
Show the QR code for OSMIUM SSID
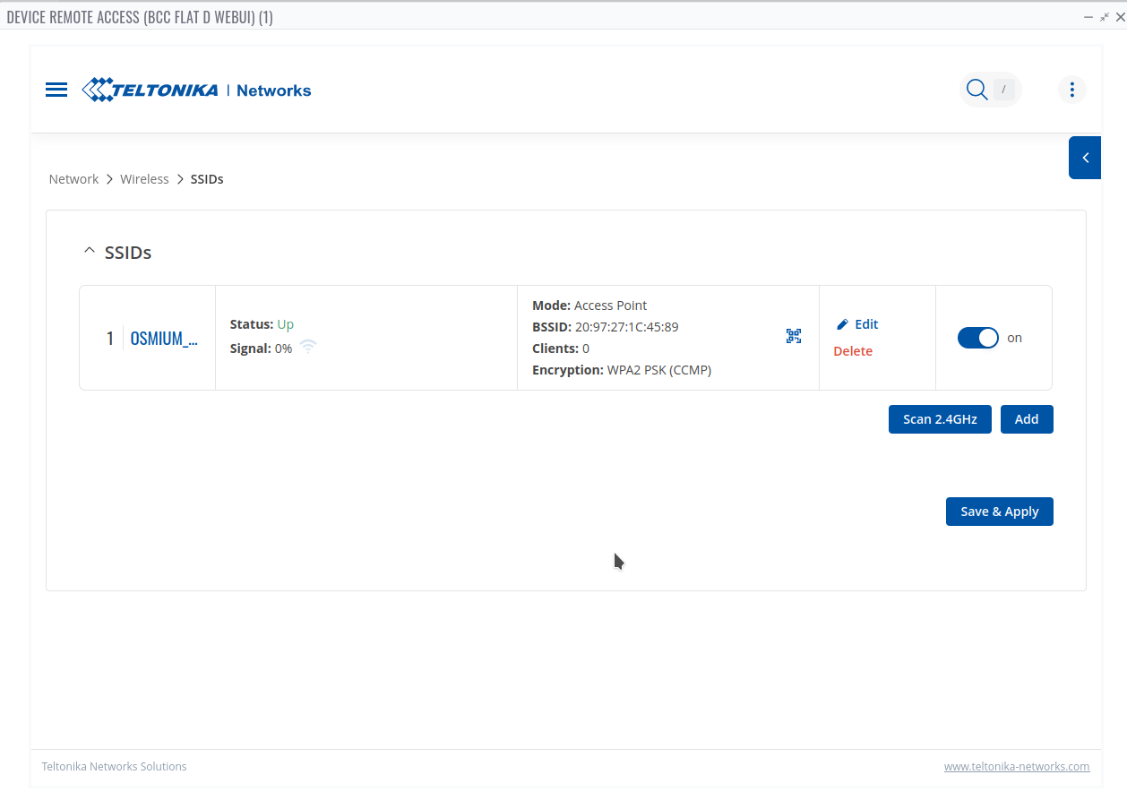click(794, 336)
